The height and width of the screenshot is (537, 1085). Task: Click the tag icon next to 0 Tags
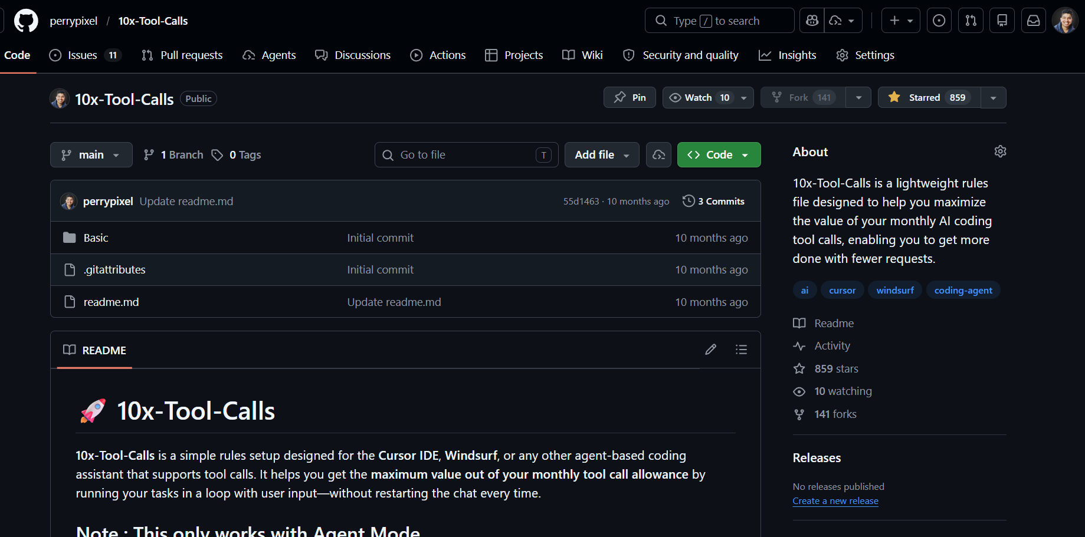(218, 155)
